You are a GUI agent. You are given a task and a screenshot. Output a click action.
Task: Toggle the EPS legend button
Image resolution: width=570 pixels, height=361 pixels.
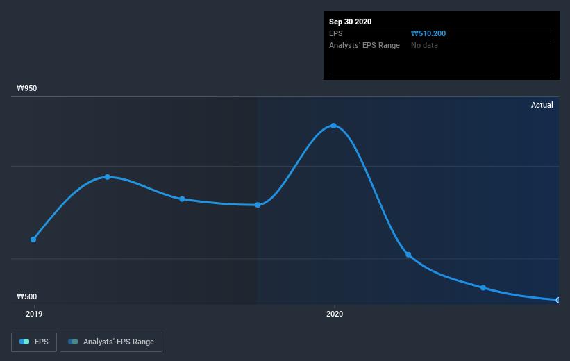pyautogui.click(x=34, y=342)
